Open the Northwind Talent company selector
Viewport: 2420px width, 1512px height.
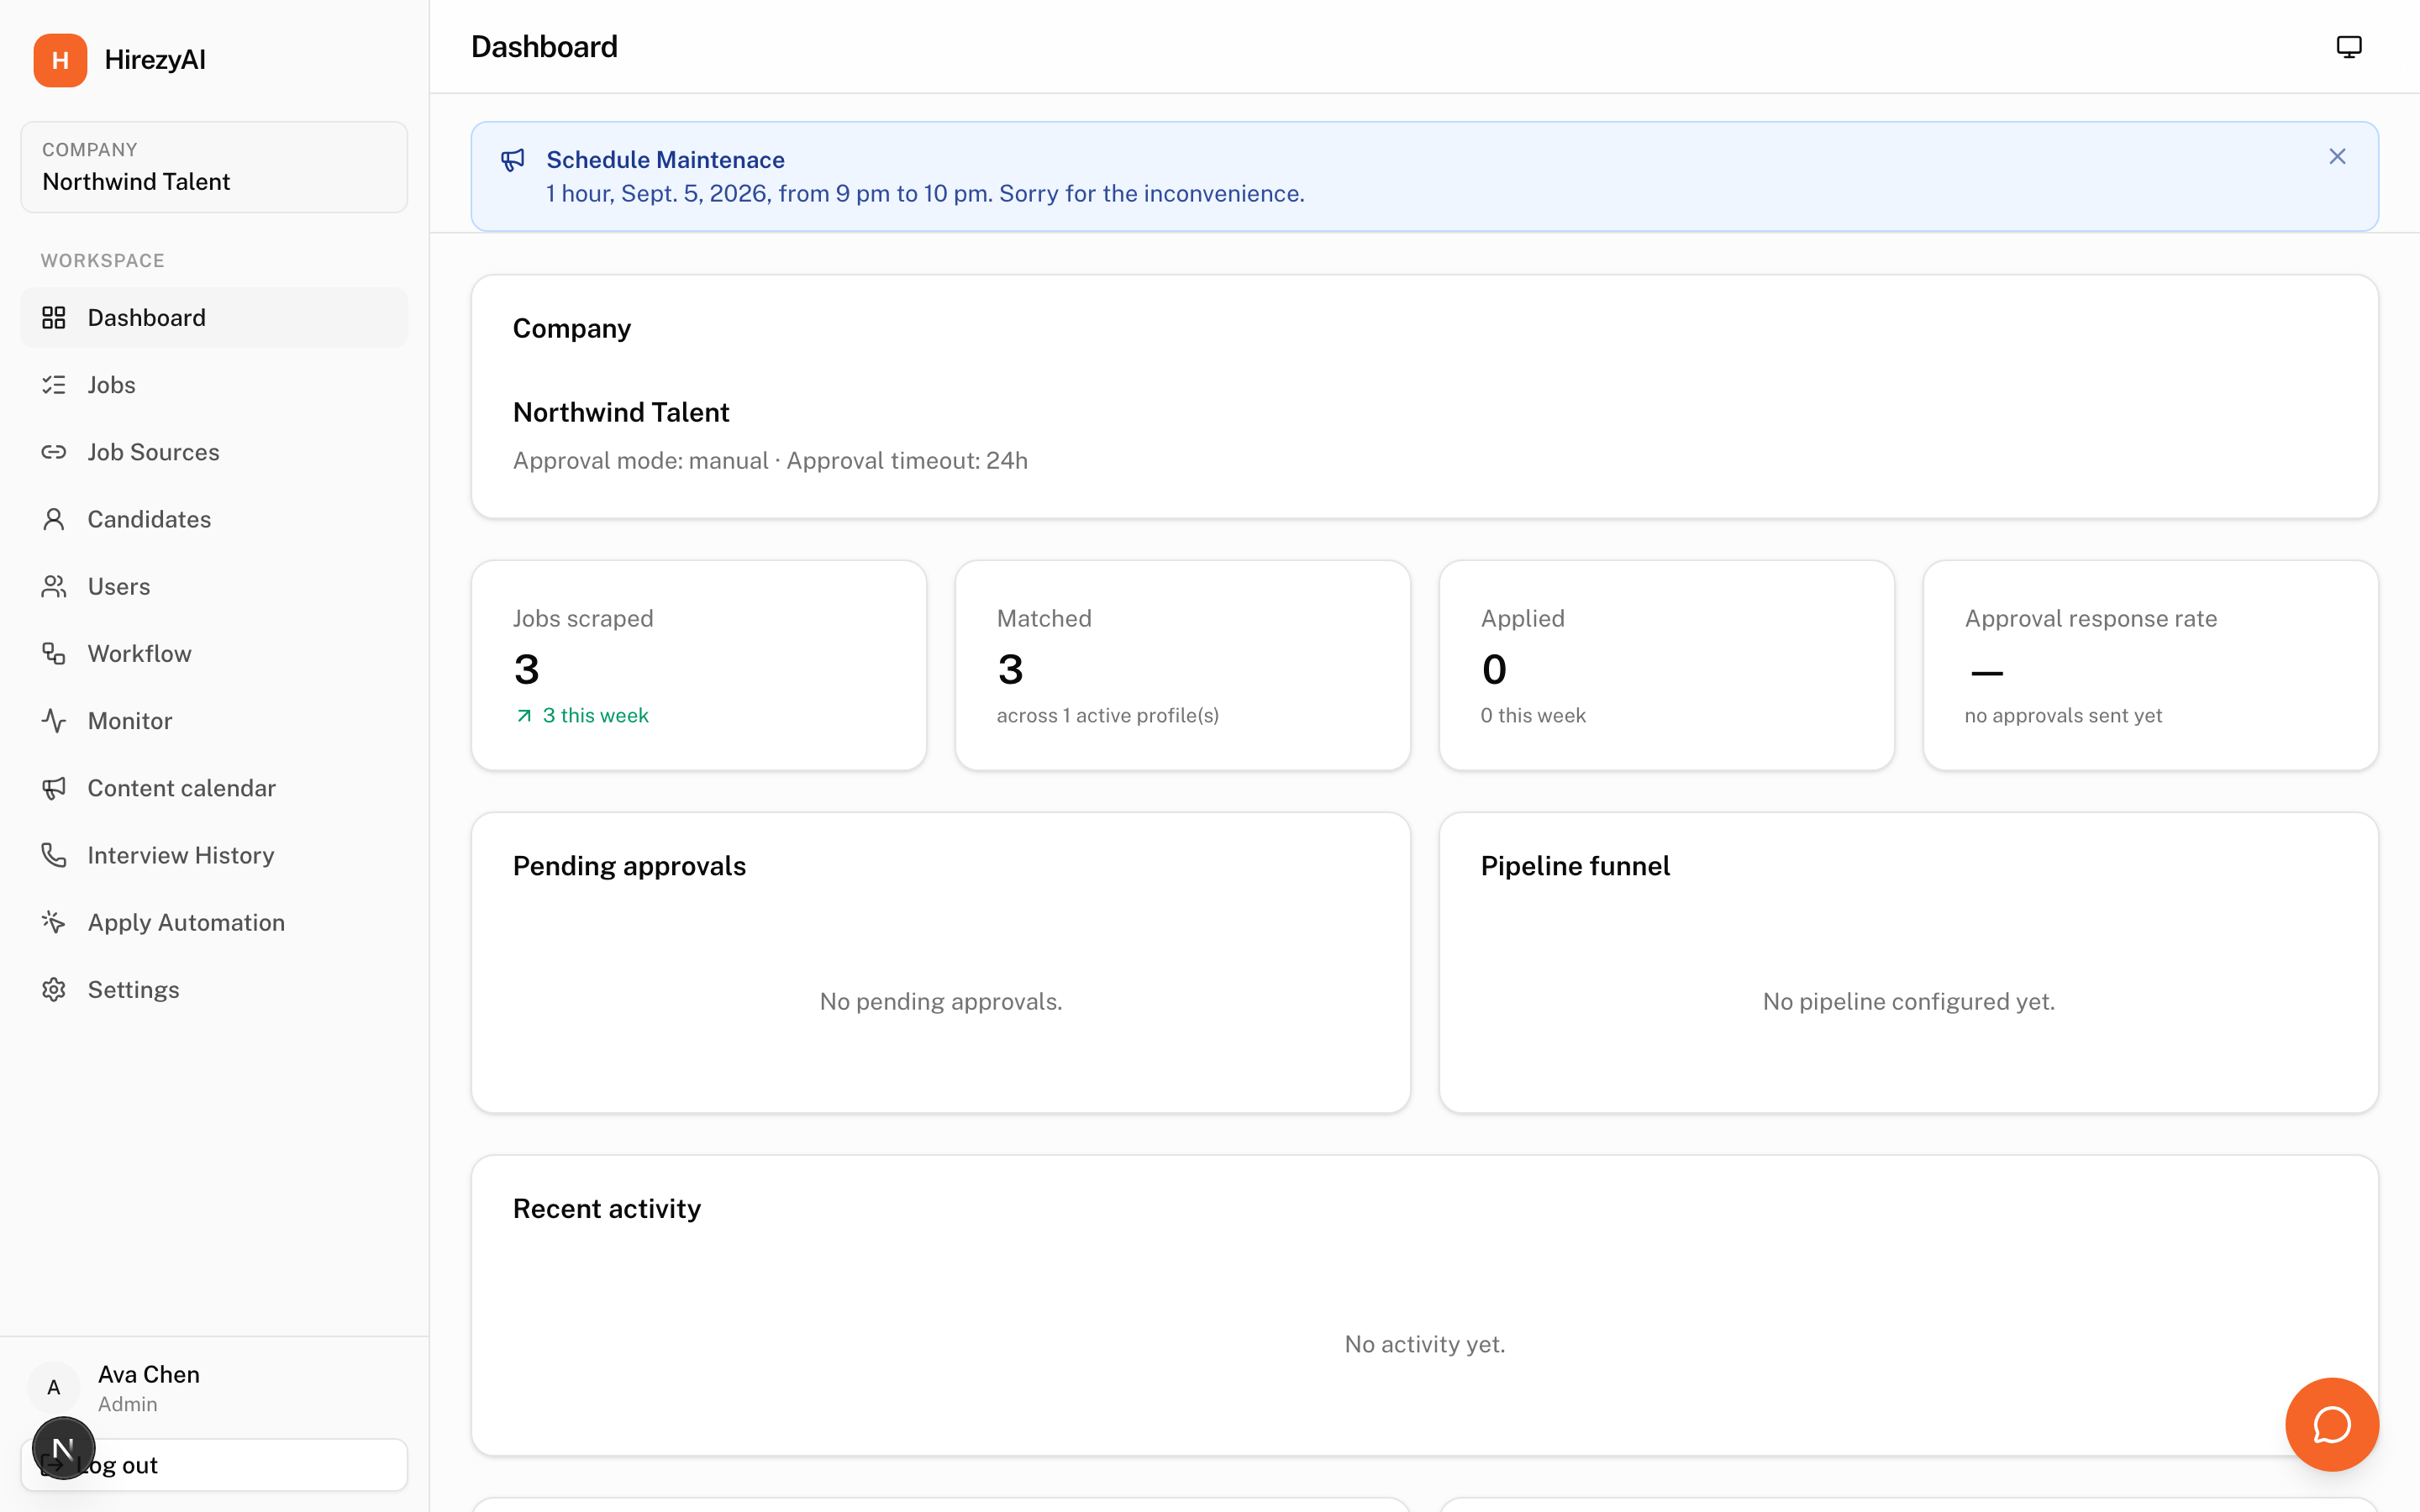click(x=214, y=167)
